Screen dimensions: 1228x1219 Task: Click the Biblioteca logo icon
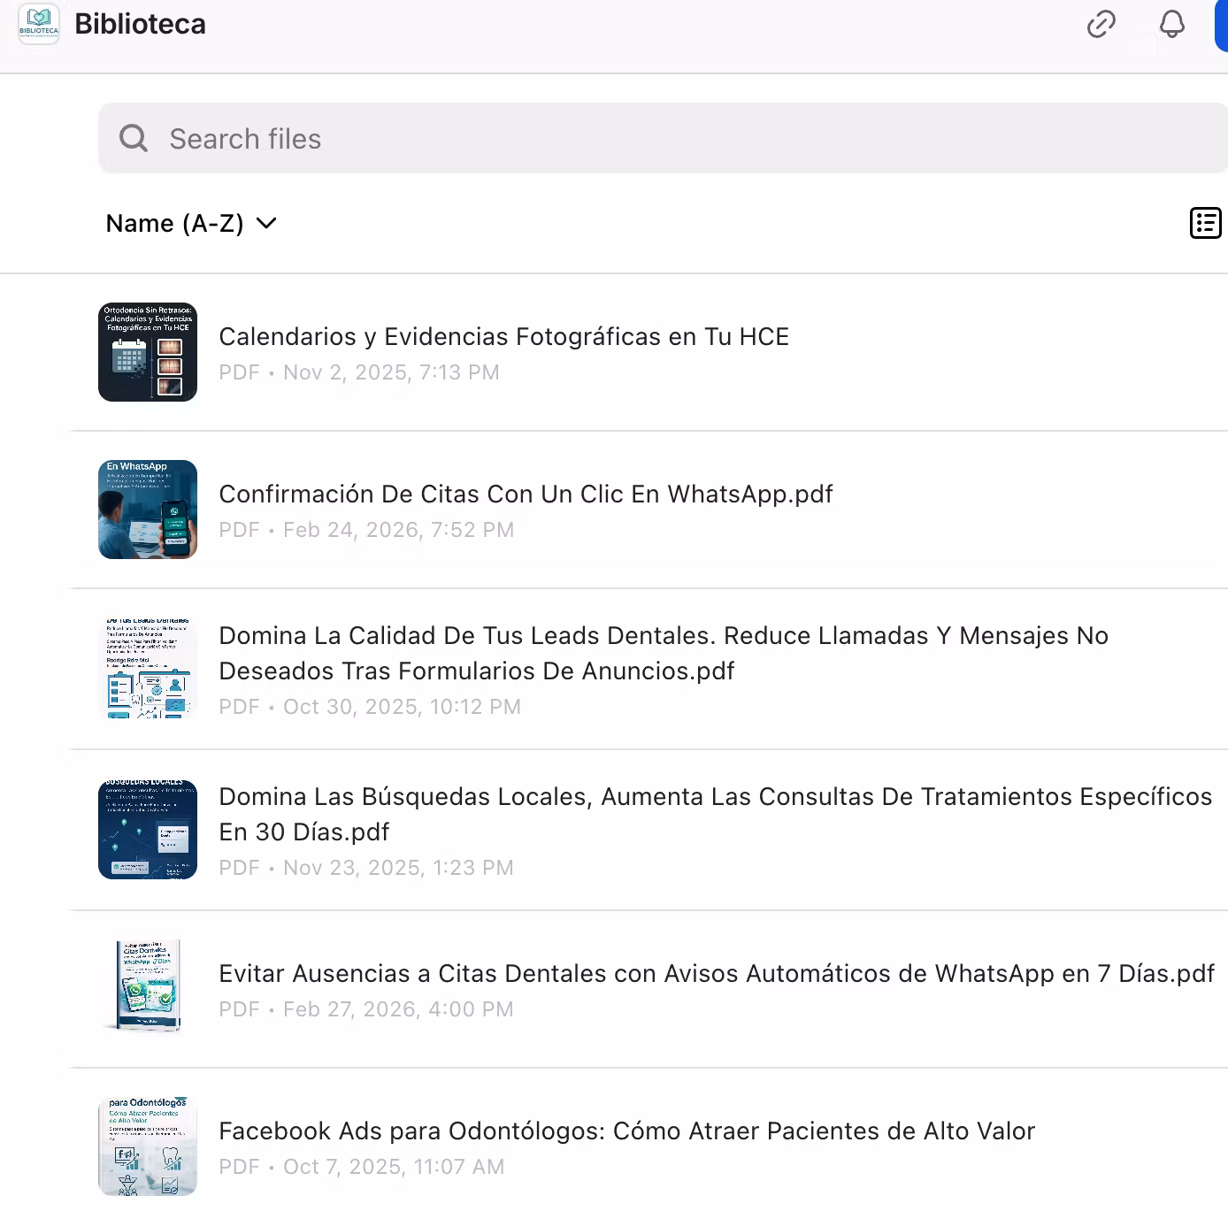point(39,25)
